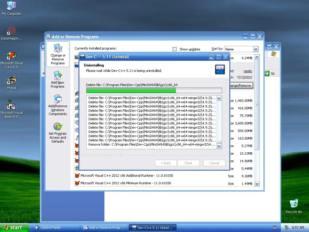Select Add New Programs sidebar icon
309x232 pixels.
coord(58,79)
